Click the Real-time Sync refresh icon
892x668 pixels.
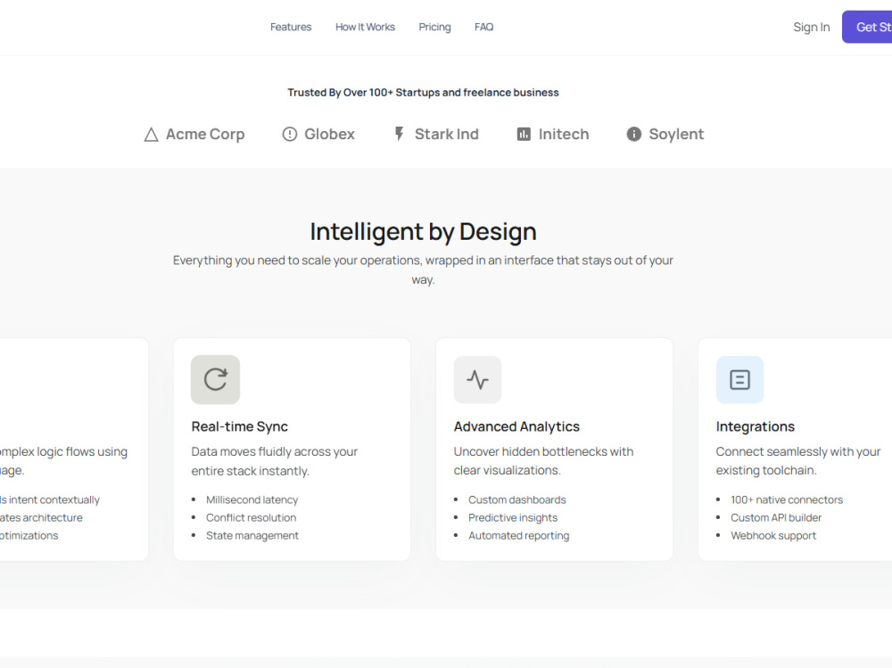(x=216, y=380)
